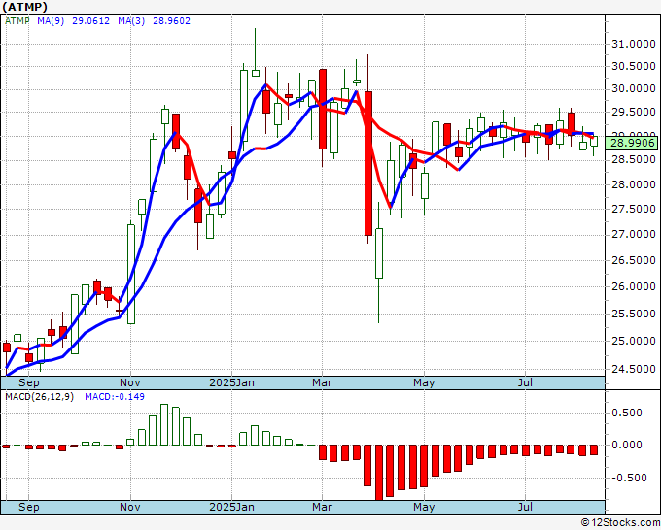The height and width of the screenshot is (530, 661).
Task: Click the 24.5000 price axis label
Action: [633, 369]
